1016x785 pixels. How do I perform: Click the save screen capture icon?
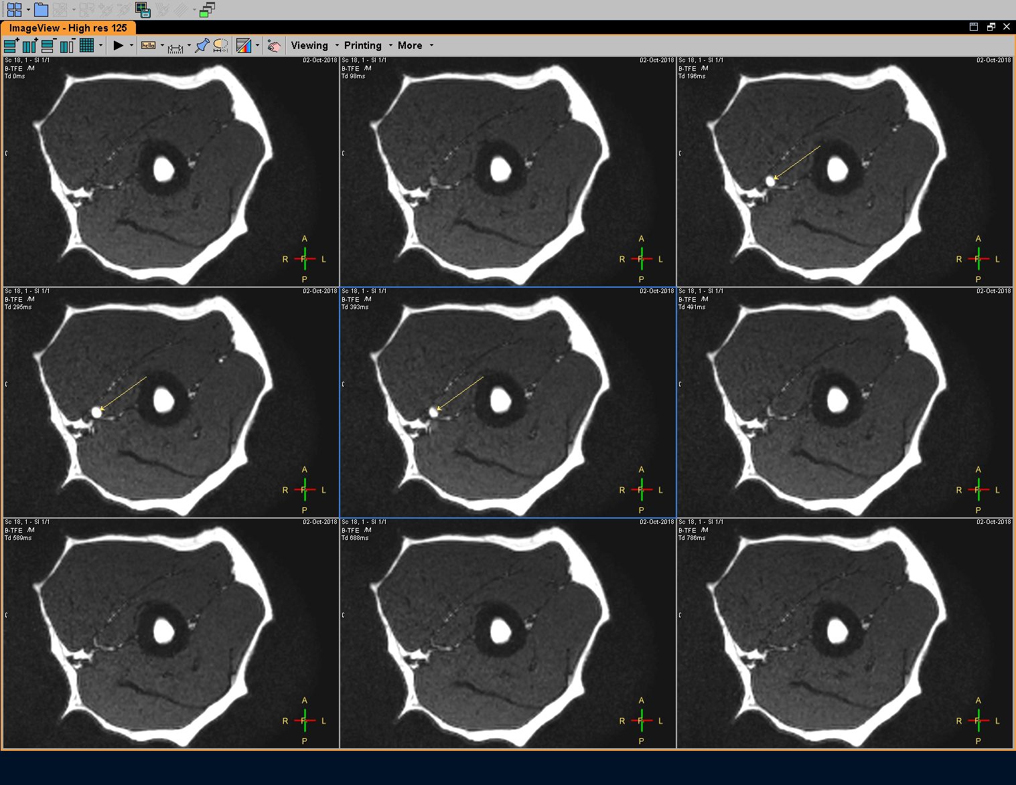coord(142,9)
